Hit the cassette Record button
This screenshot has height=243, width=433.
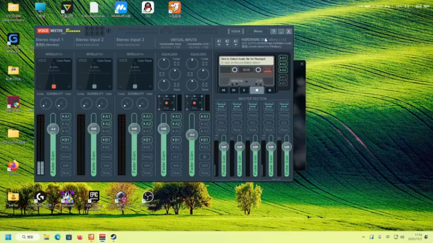coord(269,90)
